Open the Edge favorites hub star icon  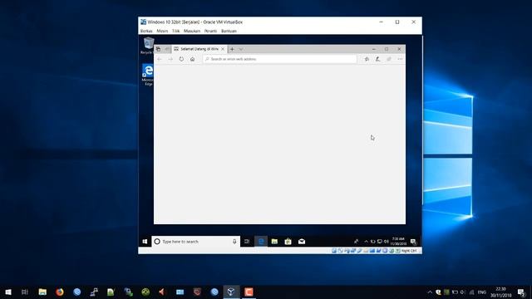pyautogui.click(x=367, y=59)
